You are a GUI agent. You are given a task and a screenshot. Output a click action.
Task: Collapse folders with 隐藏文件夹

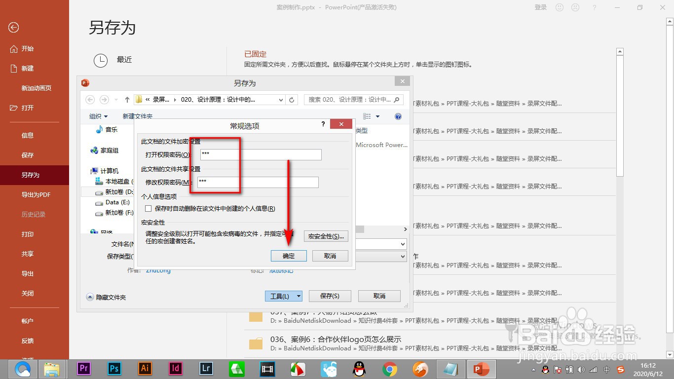(106, 298)
